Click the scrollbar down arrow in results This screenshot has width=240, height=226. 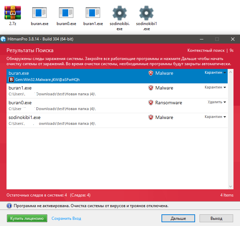[230, 186]
